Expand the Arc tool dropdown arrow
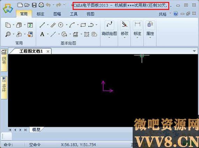This screenshot has height=148, width=199. pyautogui.click(x=78, y=25)
